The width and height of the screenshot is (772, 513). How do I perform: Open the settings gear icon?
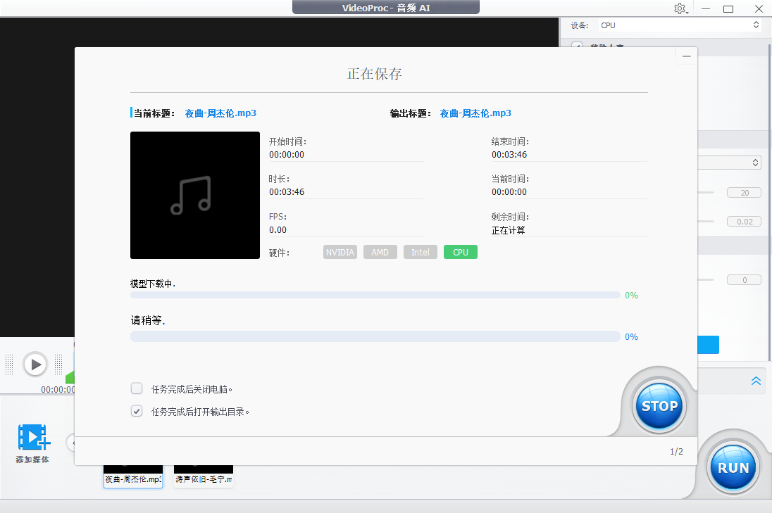click(680, 8)
